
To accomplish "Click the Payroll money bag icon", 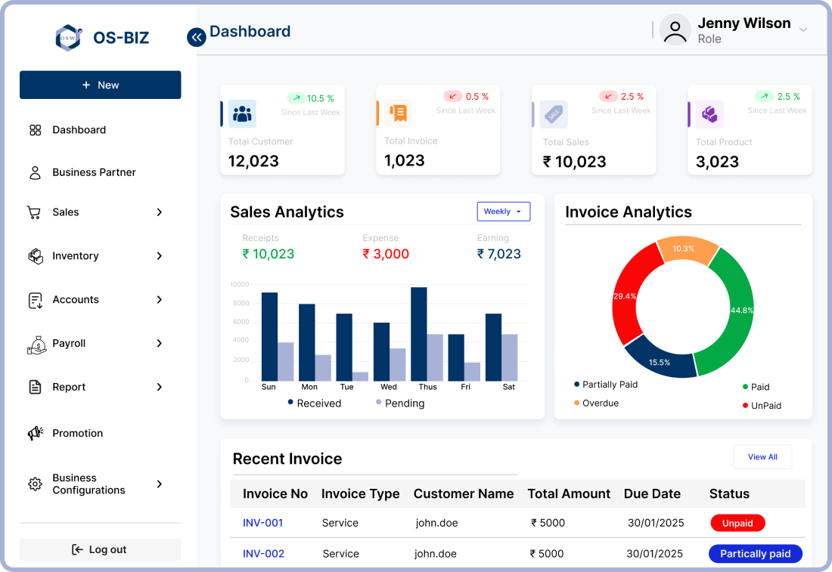I will click(36, 345).
